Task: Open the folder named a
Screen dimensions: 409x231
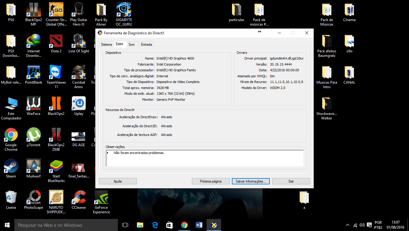Action: point(304,200)
